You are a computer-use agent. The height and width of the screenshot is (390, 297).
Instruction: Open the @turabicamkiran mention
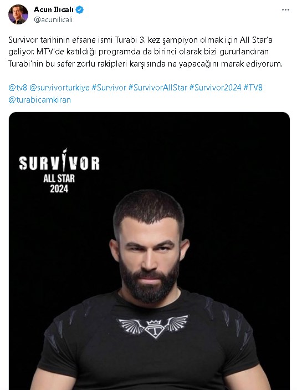(40, 100)
